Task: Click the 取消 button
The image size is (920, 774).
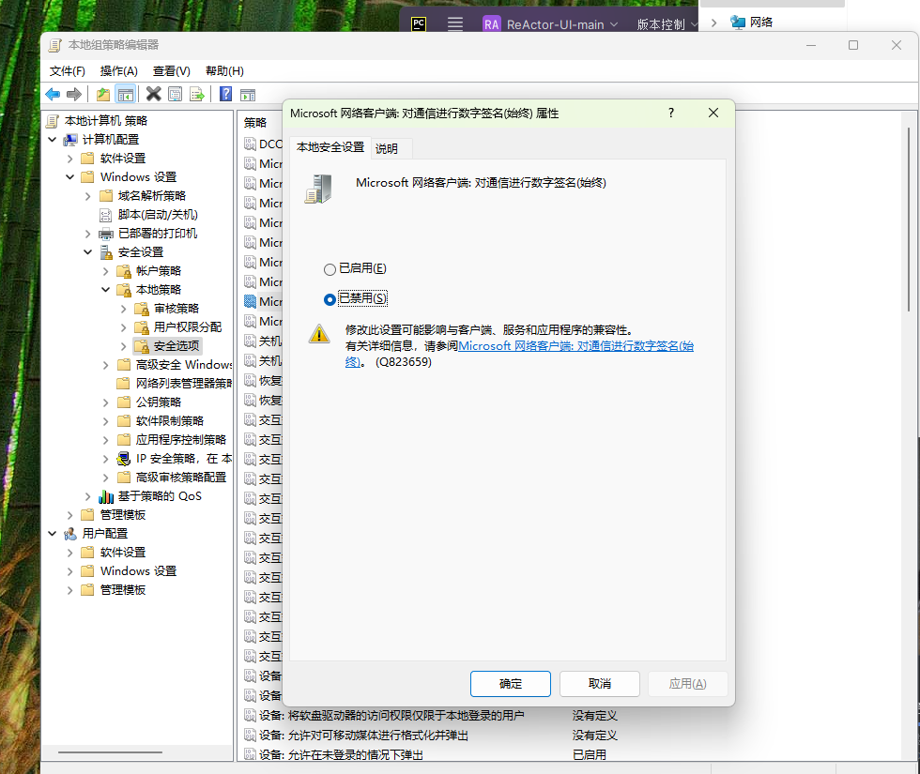Action: (600, 684)
